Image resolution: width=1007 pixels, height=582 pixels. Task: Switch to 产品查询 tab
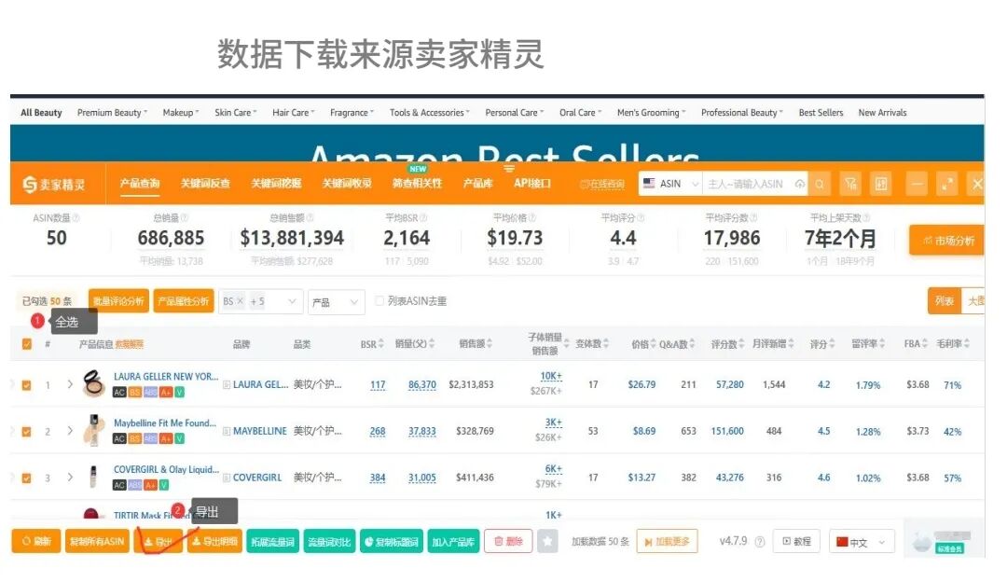tap(139, 183)
